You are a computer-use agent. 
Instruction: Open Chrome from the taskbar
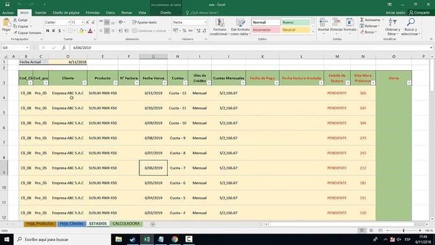(175, 239)
